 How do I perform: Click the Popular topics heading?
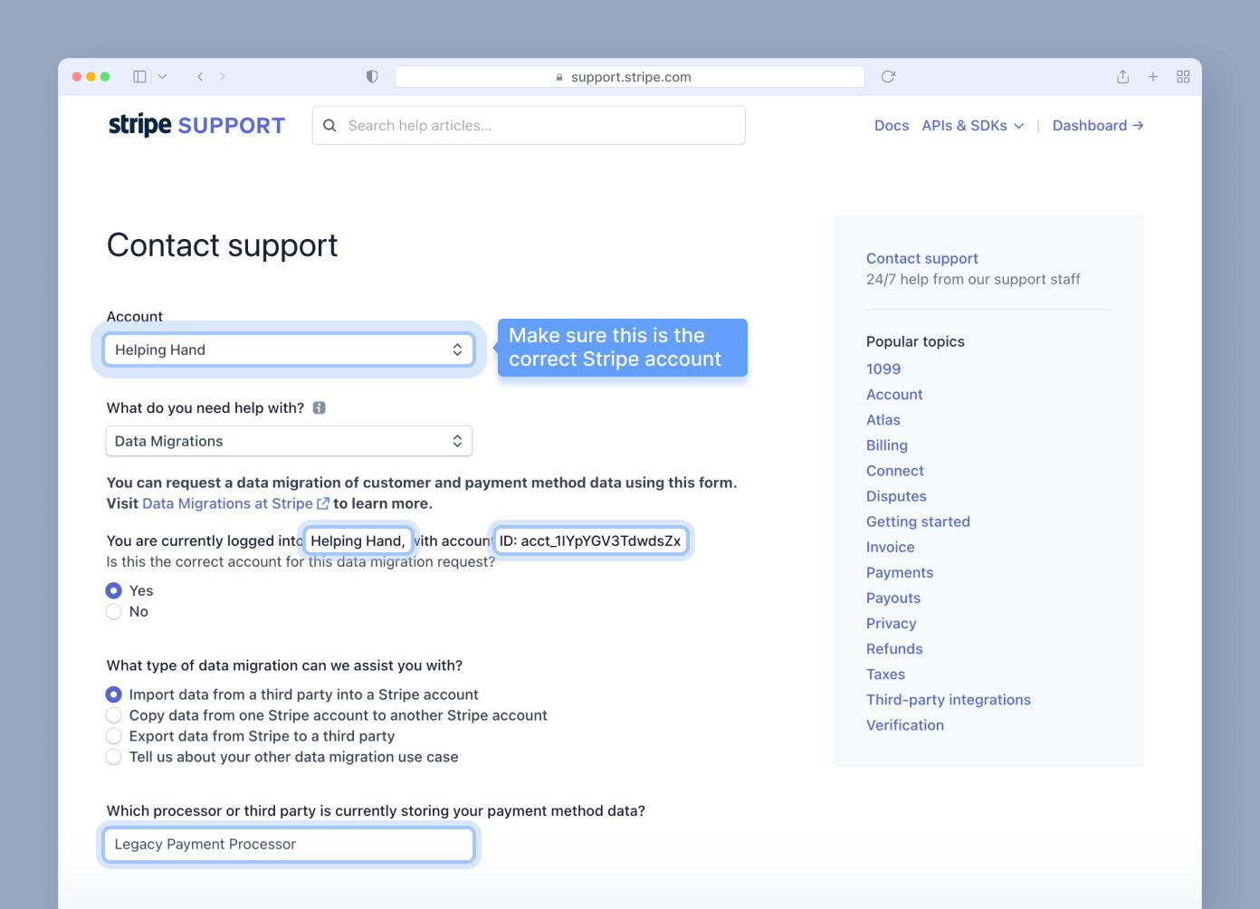coord(915,341)
